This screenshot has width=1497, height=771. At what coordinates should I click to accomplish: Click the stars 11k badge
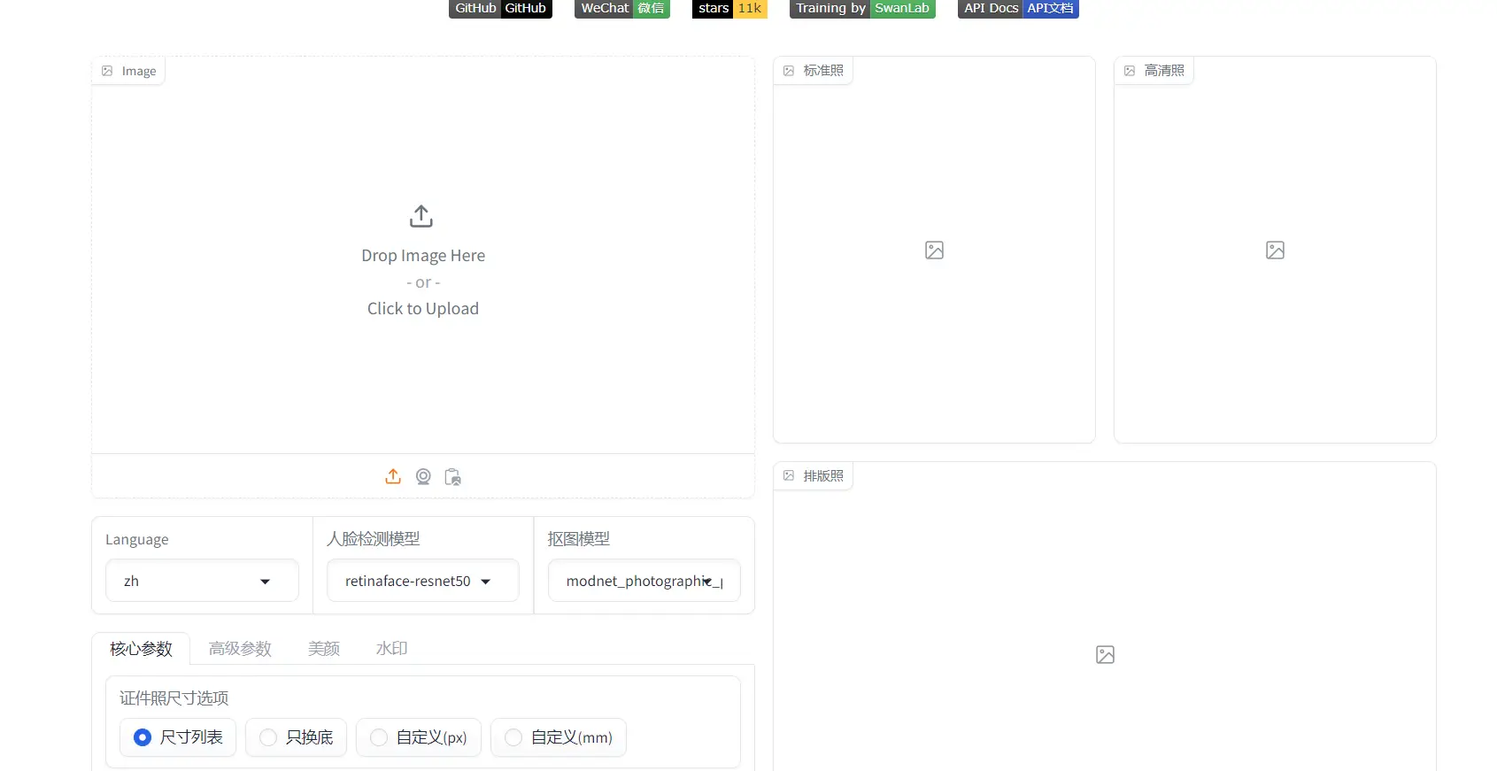[729, 8]
